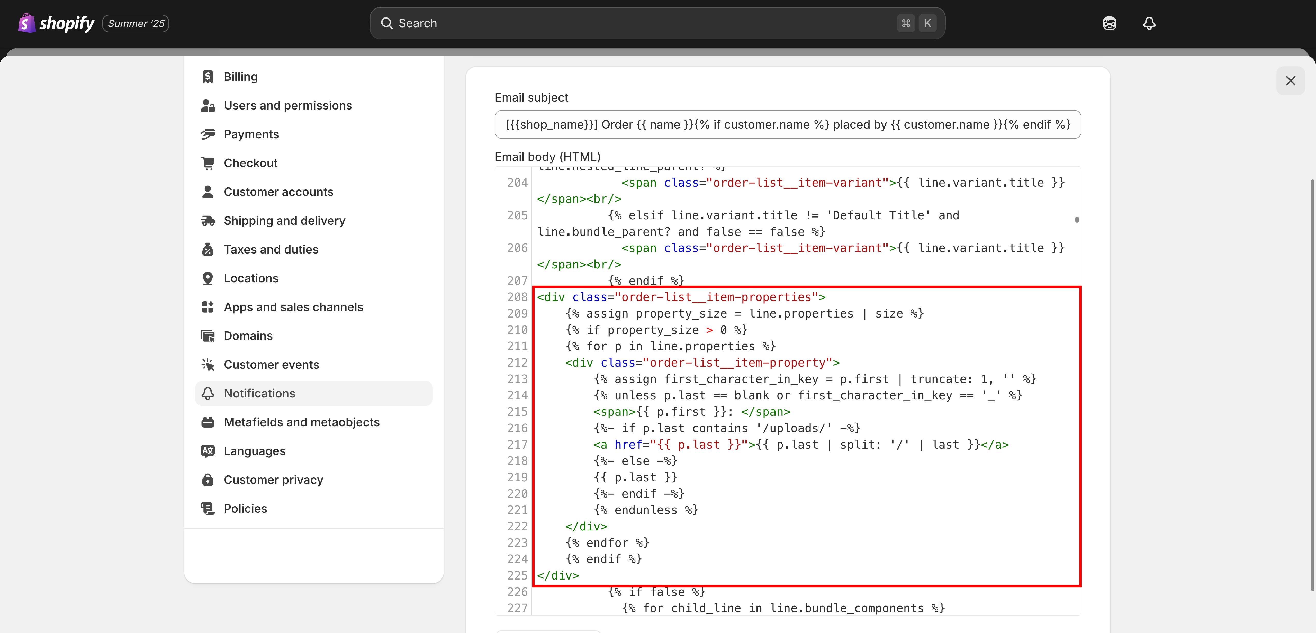Screen dimensions: 1316x633
Task: Open the notifications bell icon
Action: click(1149, 23)
